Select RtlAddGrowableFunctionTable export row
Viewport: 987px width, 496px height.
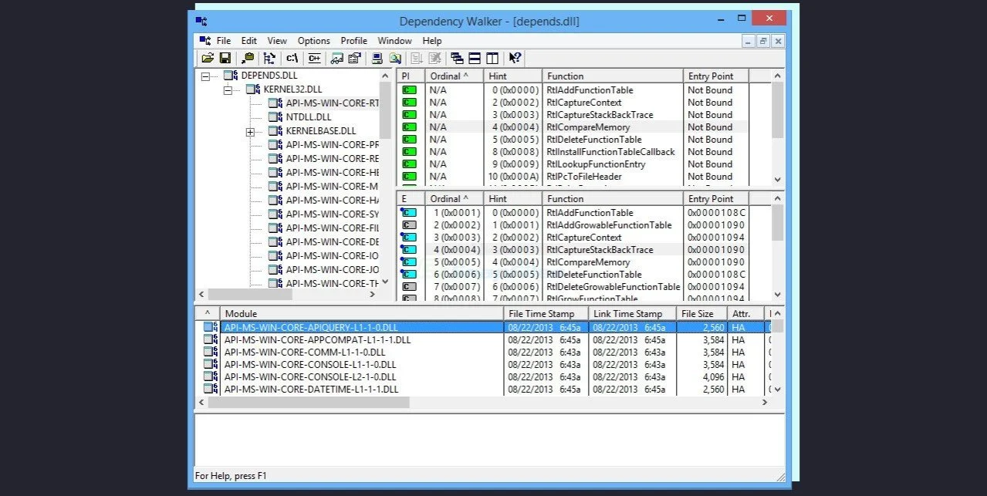click(x=584, y=225)
